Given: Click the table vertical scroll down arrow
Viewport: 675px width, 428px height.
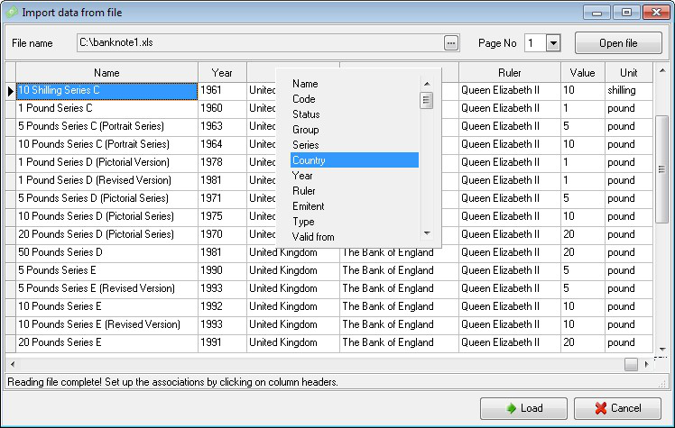Looking at the screenshot, I should 662,350.
